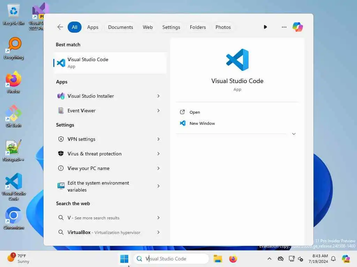
Task: Switch to the Photos filter tab
Action: pyautogui.click(x=223, y=27)
